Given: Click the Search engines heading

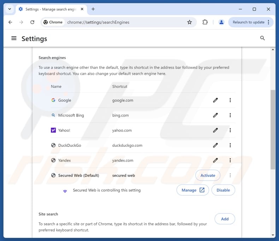Looking at the screenshot, I should pyautogui.click(x=52, y=58).
